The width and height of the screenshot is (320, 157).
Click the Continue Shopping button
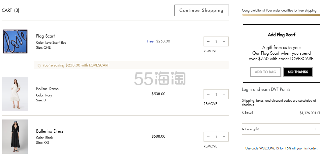click(201, 10)
